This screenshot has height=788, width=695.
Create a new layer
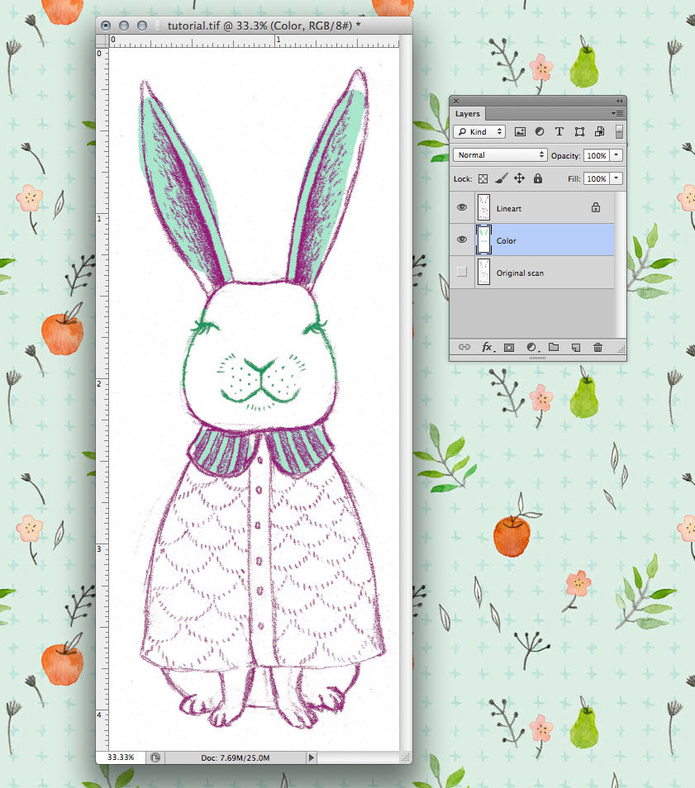click(x=576, y=348)
